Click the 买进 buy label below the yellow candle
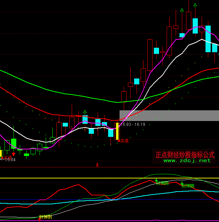This screenshot has width=219, height=222. point(124,141)
